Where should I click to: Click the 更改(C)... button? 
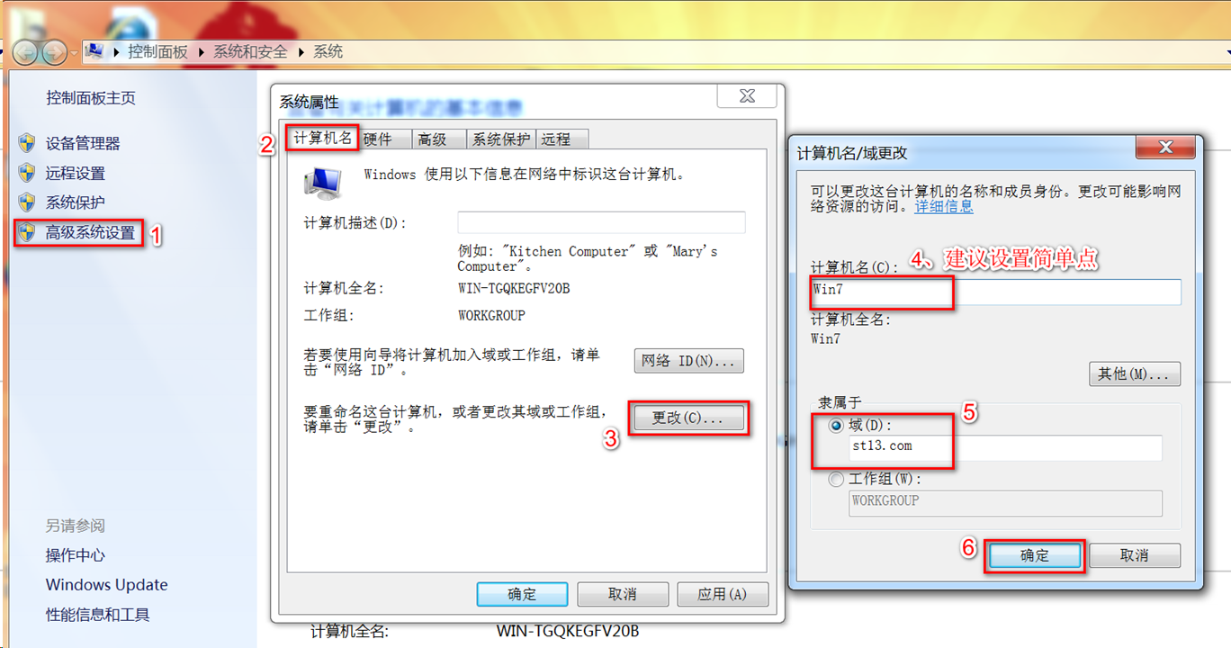688,418
